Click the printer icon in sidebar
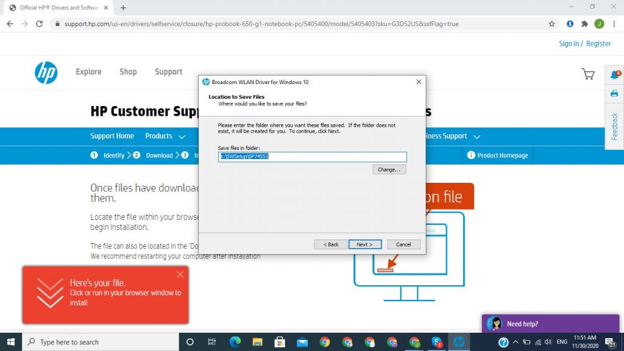This screenshot has width=624, height=351. [614, 93]
